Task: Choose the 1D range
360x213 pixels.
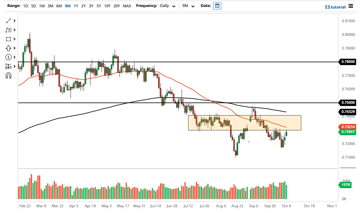Action: (x=26, y=6)
